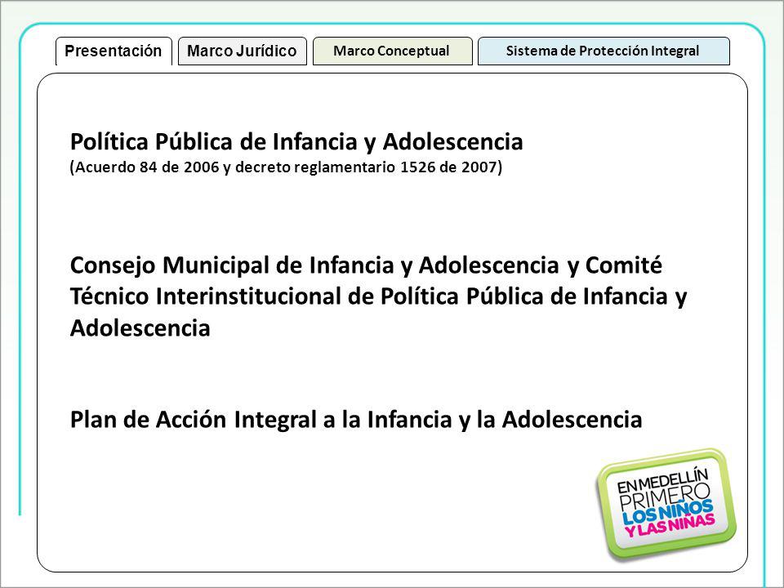
Task: Click the text 'Acuerdo 84 de 2006 y decreto reglamentario'
Action: (235, 167)
